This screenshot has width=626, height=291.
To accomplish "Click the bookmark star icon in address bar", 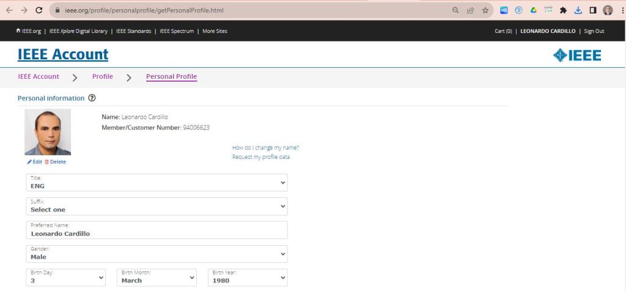I will [485, 10].
